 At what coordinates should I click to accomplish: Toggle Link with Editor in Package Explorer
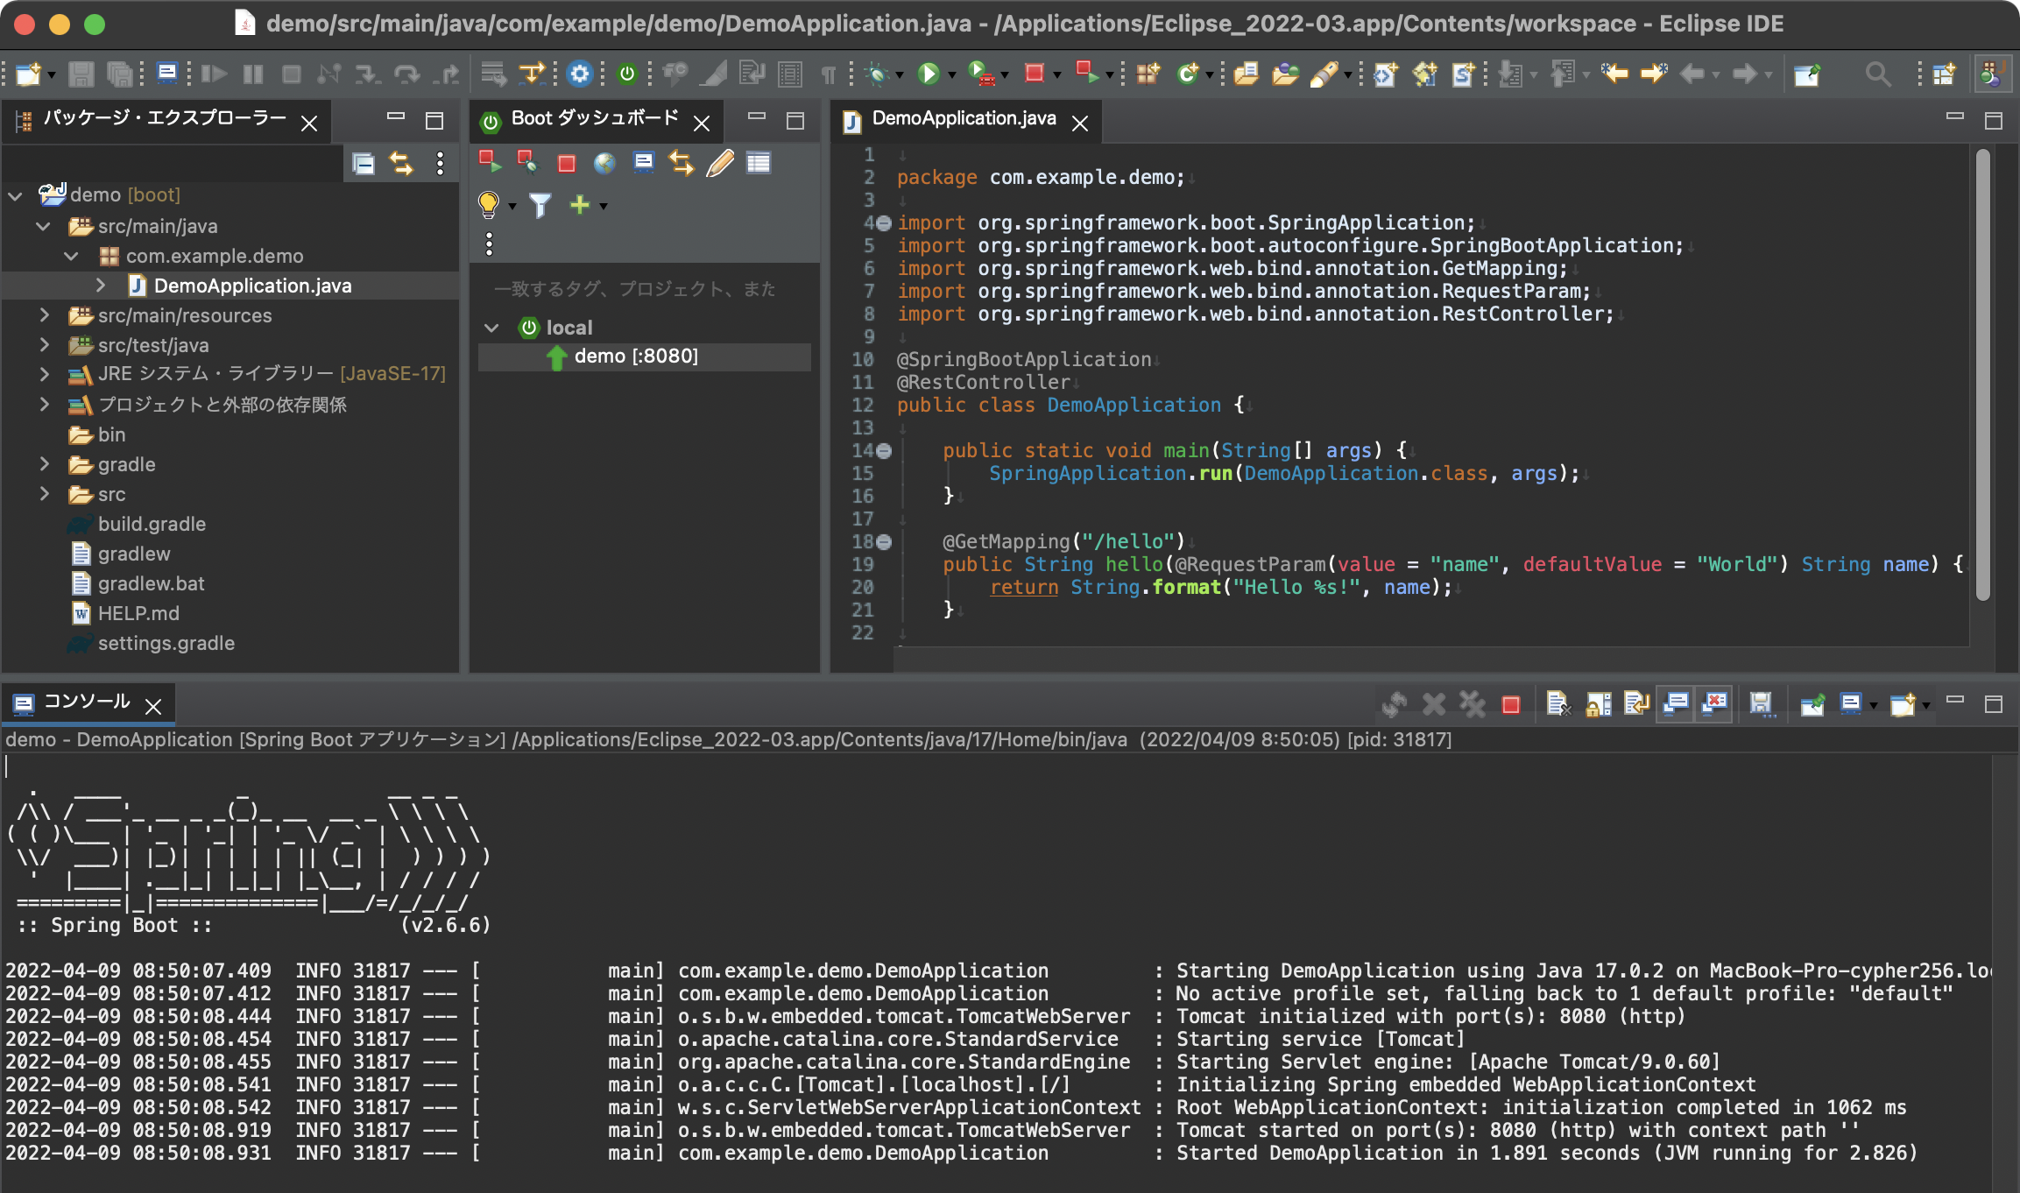tap(401, 164)
